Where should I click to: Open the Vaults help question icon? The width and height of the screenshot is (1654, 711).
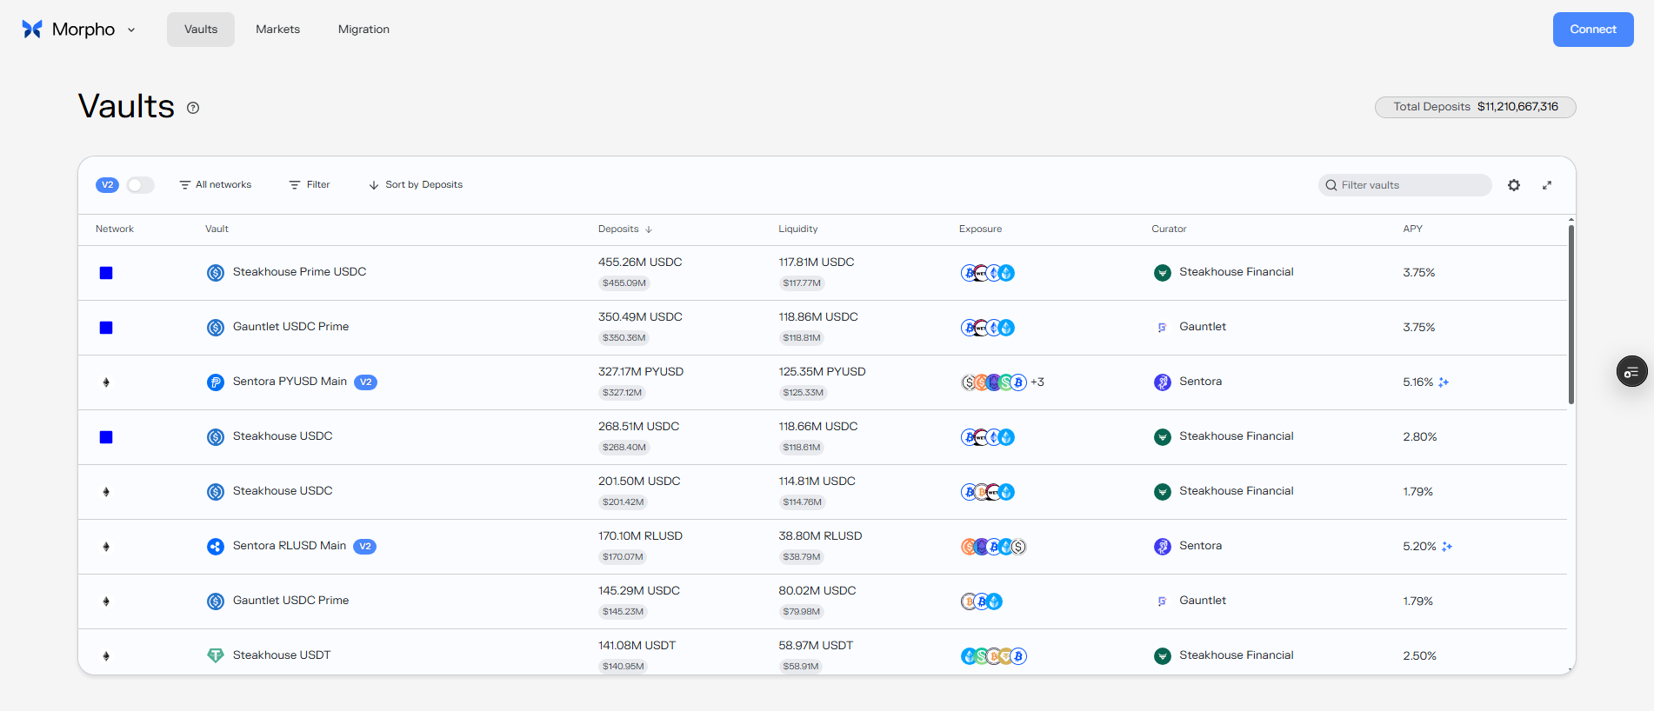(x=193, y=108)
